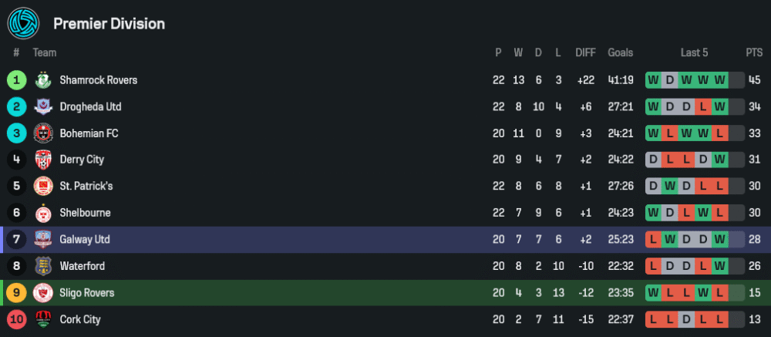The width and height of the screenshot is (771, 337).
Task: Sort table by DIFF column header
Action: coord(585,52)
